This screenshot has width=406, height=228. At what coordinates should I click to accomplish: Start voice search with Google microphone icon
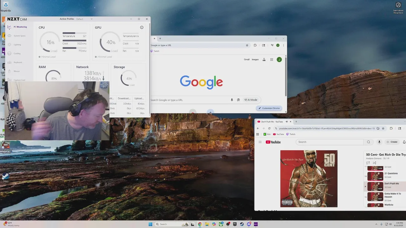(x=232, y=100)
